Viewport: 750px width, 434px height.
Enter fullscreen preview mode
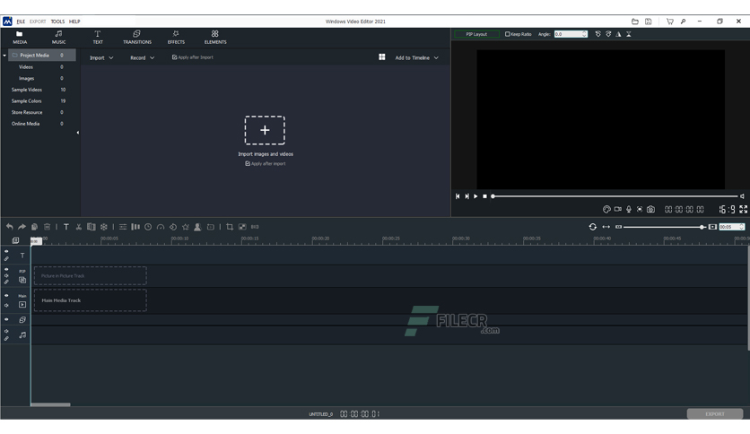[x=743, y=210]
